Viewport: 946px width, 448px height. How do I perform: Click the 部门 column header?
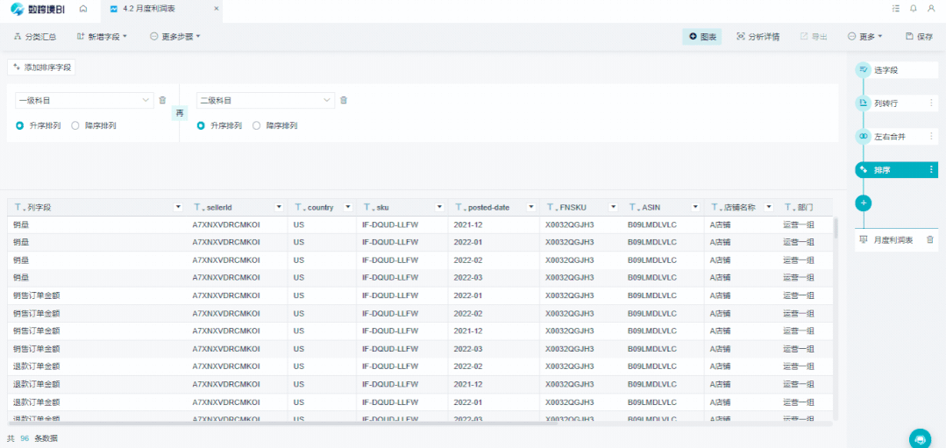(805, 207)
